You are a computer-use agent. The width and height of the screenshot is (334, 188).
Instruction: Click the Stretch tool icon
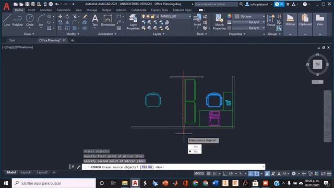pos(61,28)
